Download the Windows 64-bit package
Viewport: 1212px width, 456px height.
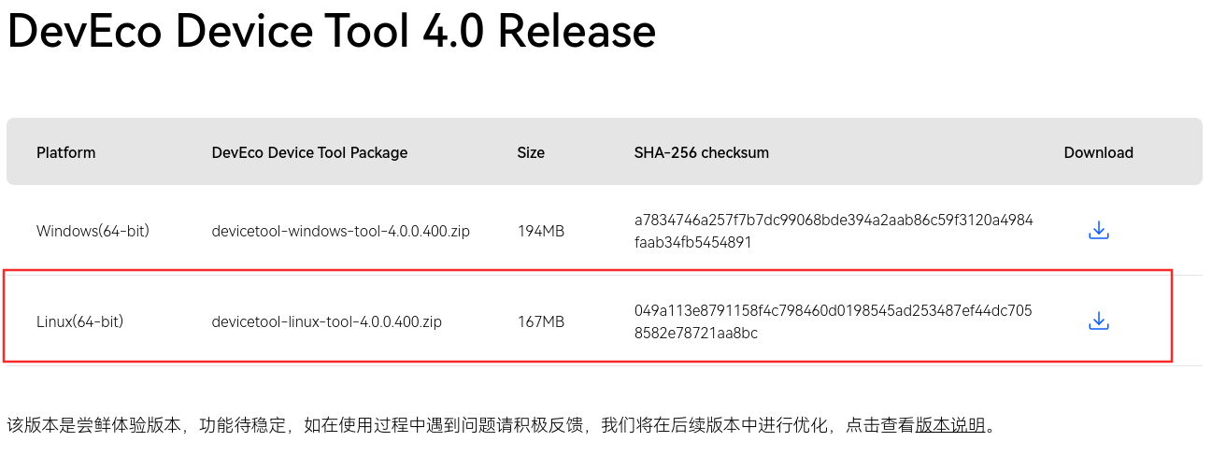[x=1098, y=230]
